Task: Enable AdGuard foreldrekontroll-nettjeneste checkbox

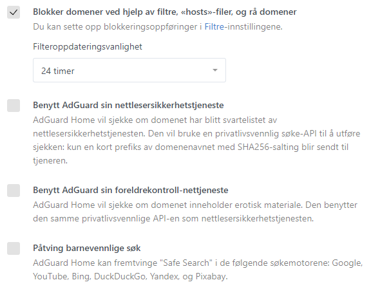Action: click(14, 191)
